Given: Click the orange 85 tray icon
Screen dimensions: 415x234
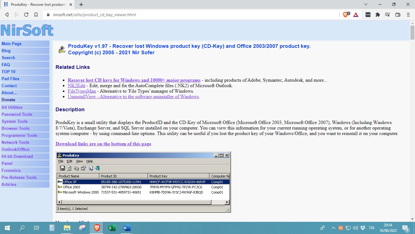Looking at the screenshot, I should (x=341, y=228).
